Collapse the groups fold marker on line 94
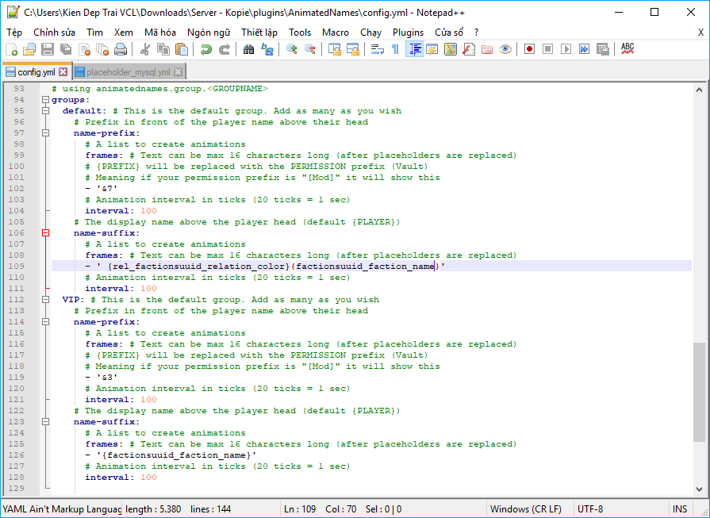The image size is (710, 518). [x=45, y=100]
